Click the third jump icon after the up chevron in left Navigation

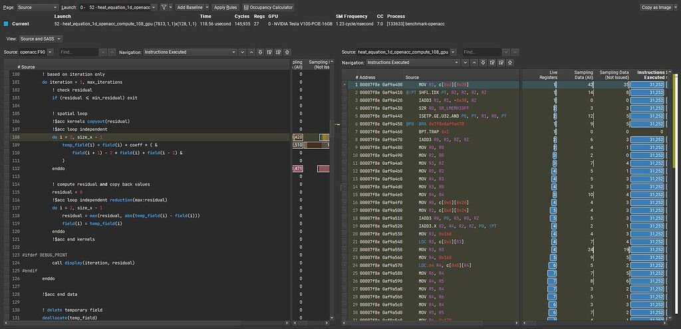(278, 52)
